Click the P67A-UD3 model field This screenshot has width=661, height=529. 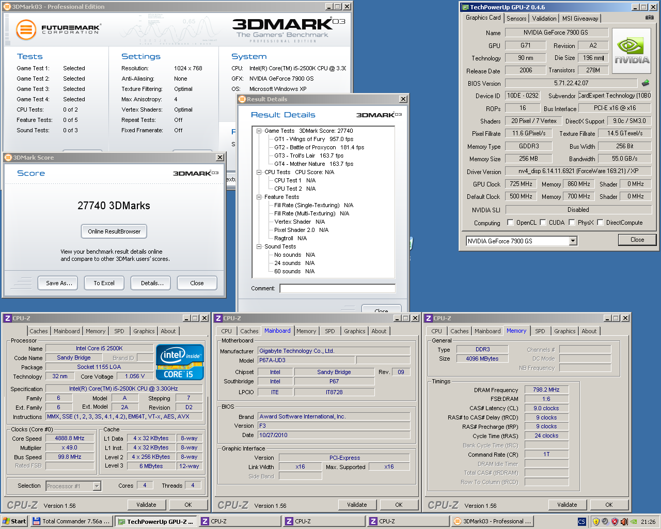pyautogui.click(x=306, y=360)
